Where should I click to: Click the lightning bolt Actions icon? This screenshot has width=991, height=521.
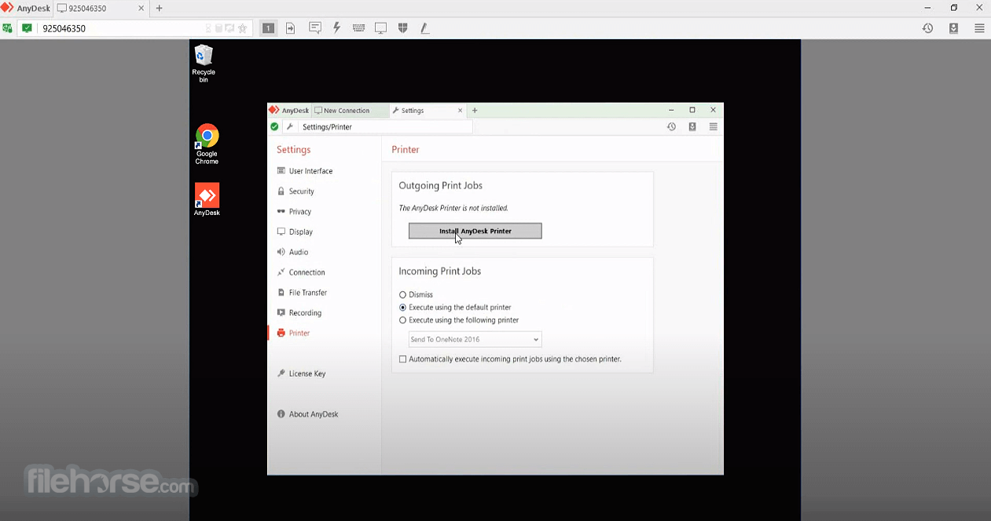tap(336, 28)
